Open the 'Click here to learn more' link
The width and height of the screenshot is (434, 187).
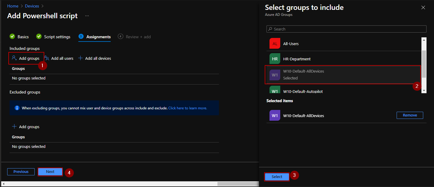188,108
